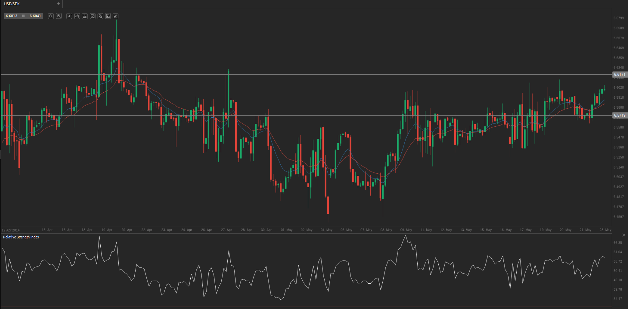This screenshot has height=309, width=628.
Task: Switch to the USD/SEK chart tab
Action: pyautogui.click(x=12, y=4)
